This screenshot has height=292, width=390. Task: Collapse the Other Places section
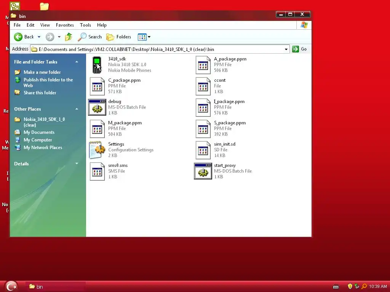pos(77,109)
